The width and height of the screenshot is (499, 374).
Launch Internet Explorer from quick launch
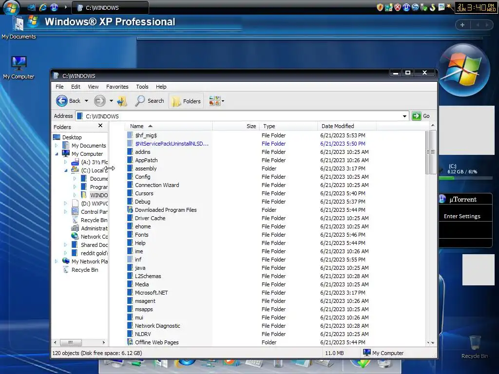click(x=43, y=7)
